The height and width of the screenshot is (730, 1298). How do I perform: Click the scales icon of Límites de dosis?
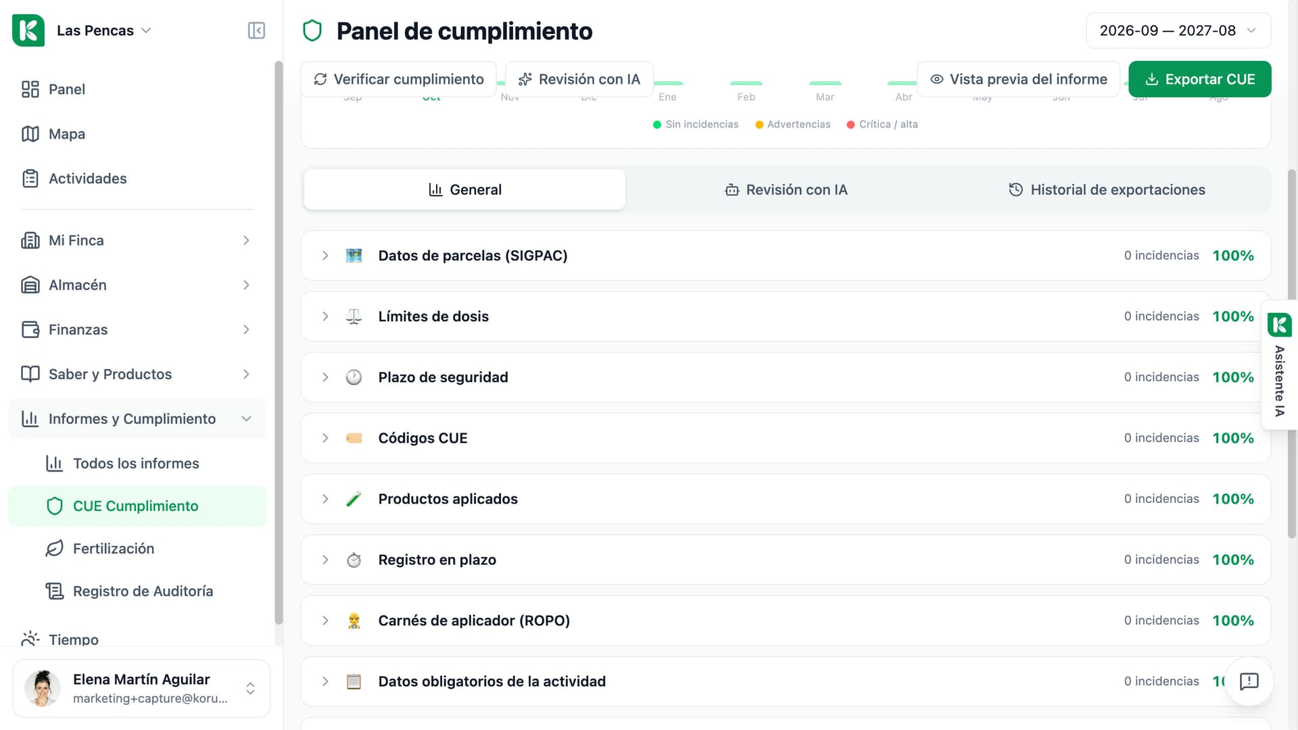354,316
